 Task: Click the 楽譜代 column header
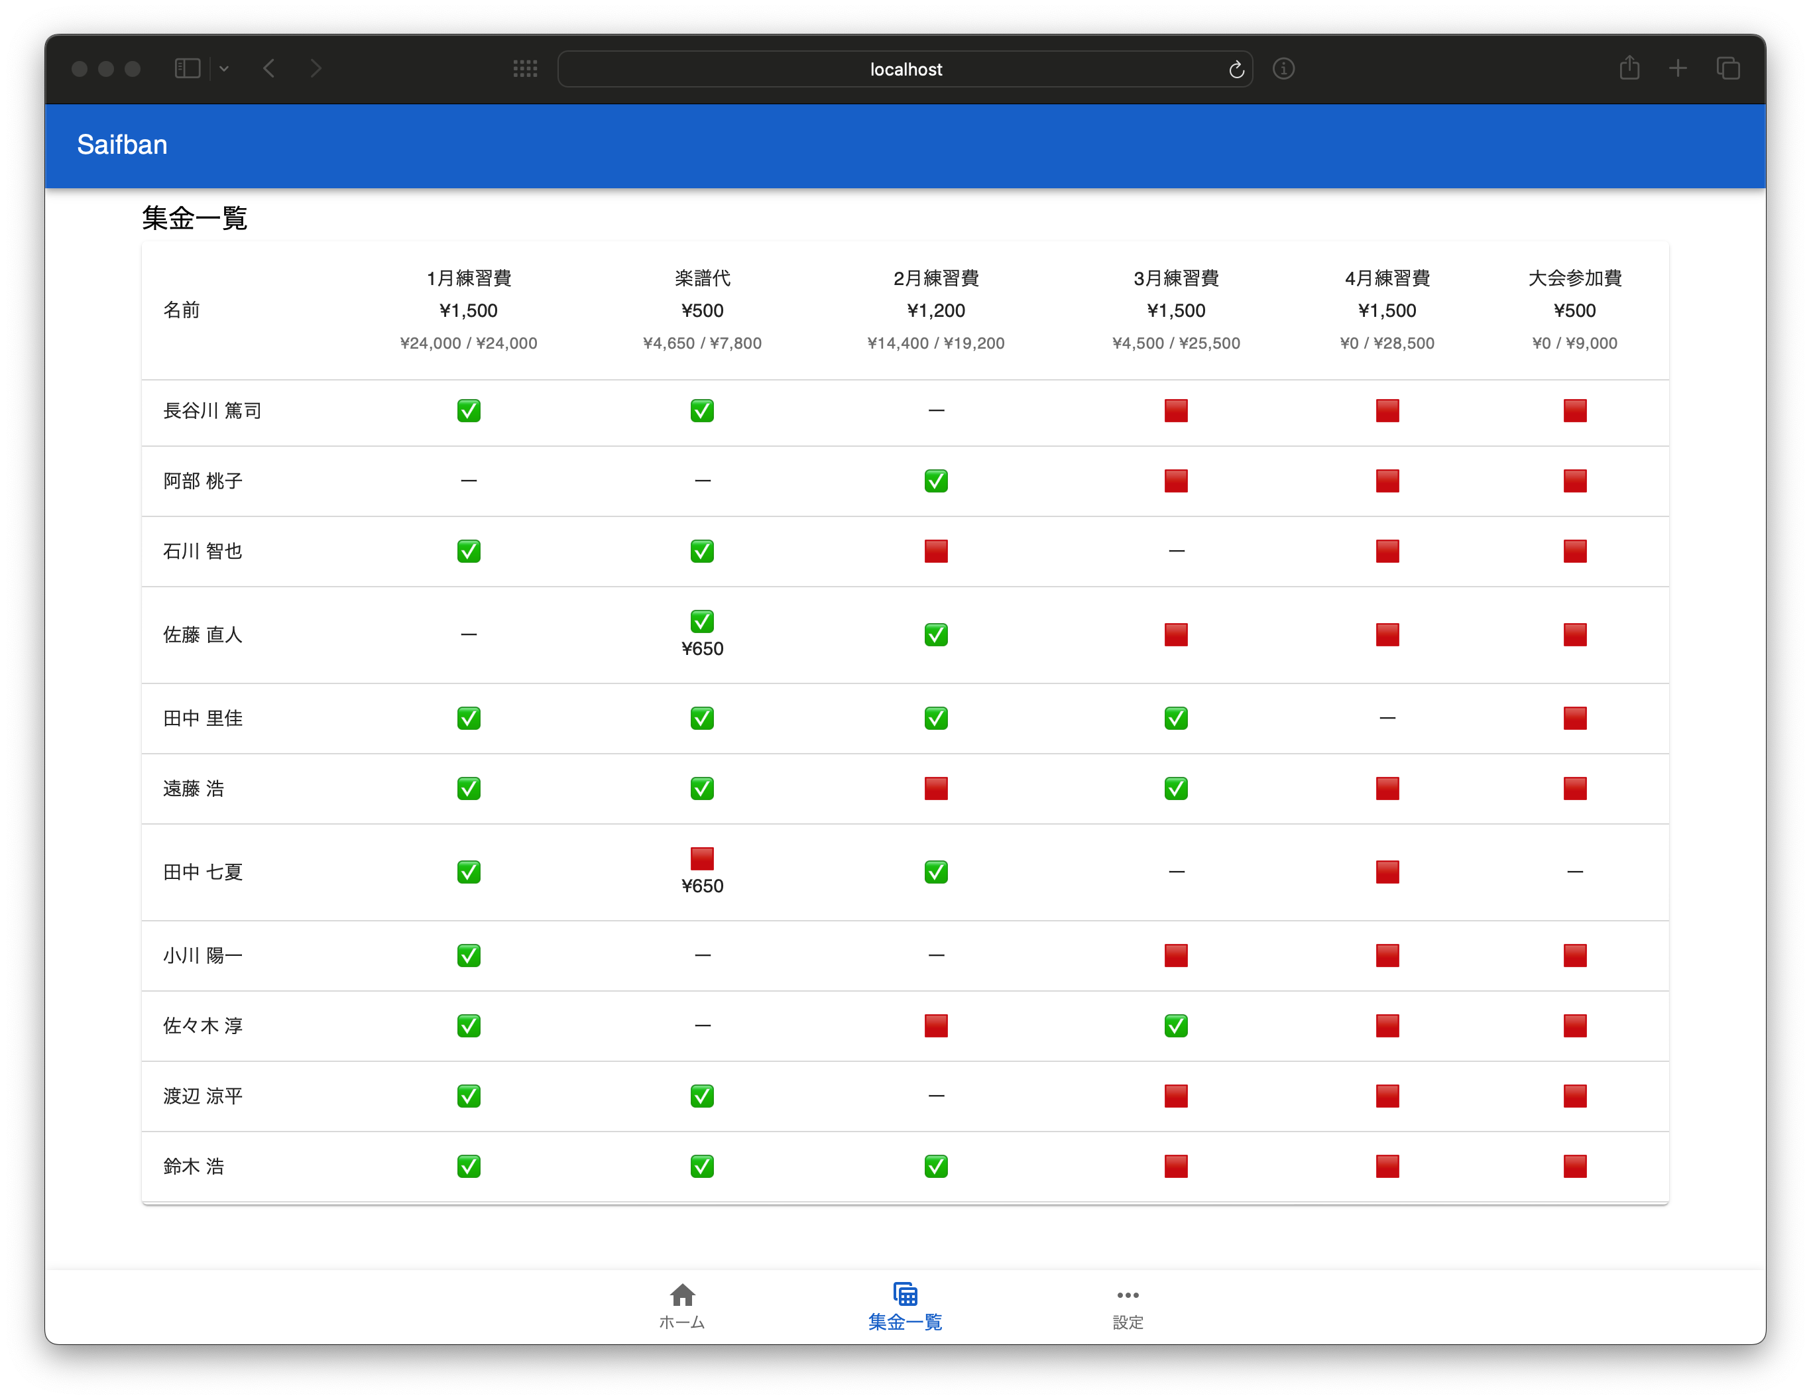click(x=701, y=278)
